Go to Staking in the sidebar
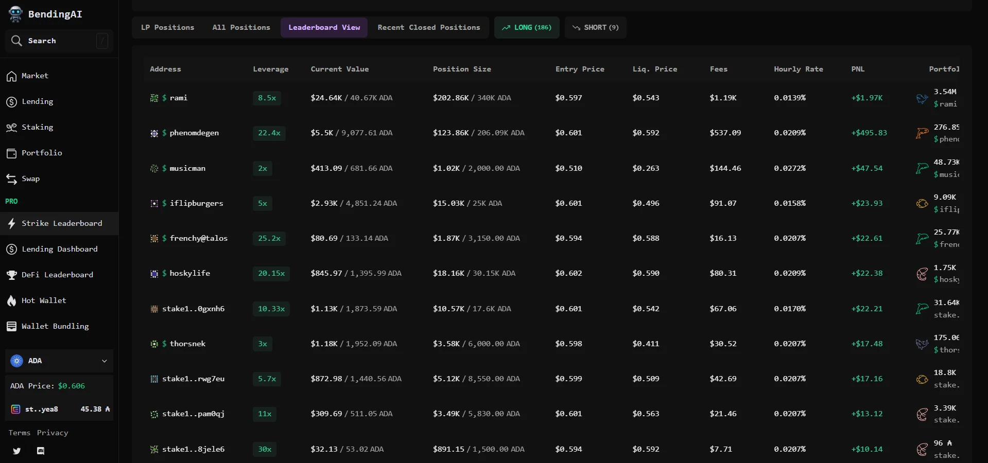 pos(37,128)
